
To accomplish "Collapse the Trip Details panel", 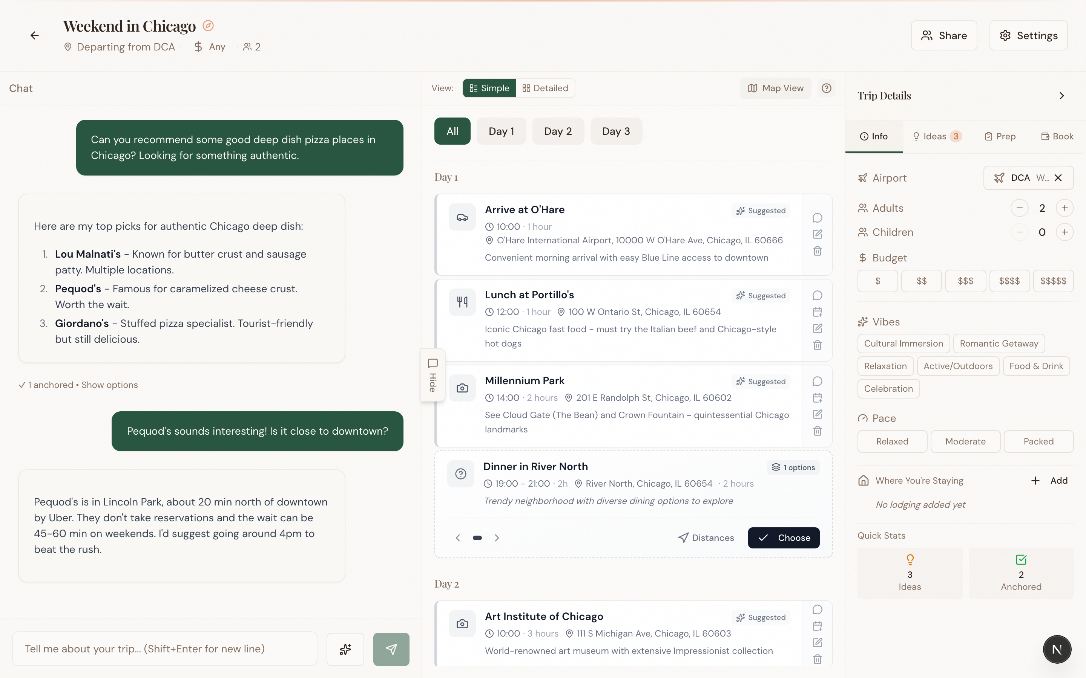I will coord(1061,95).
